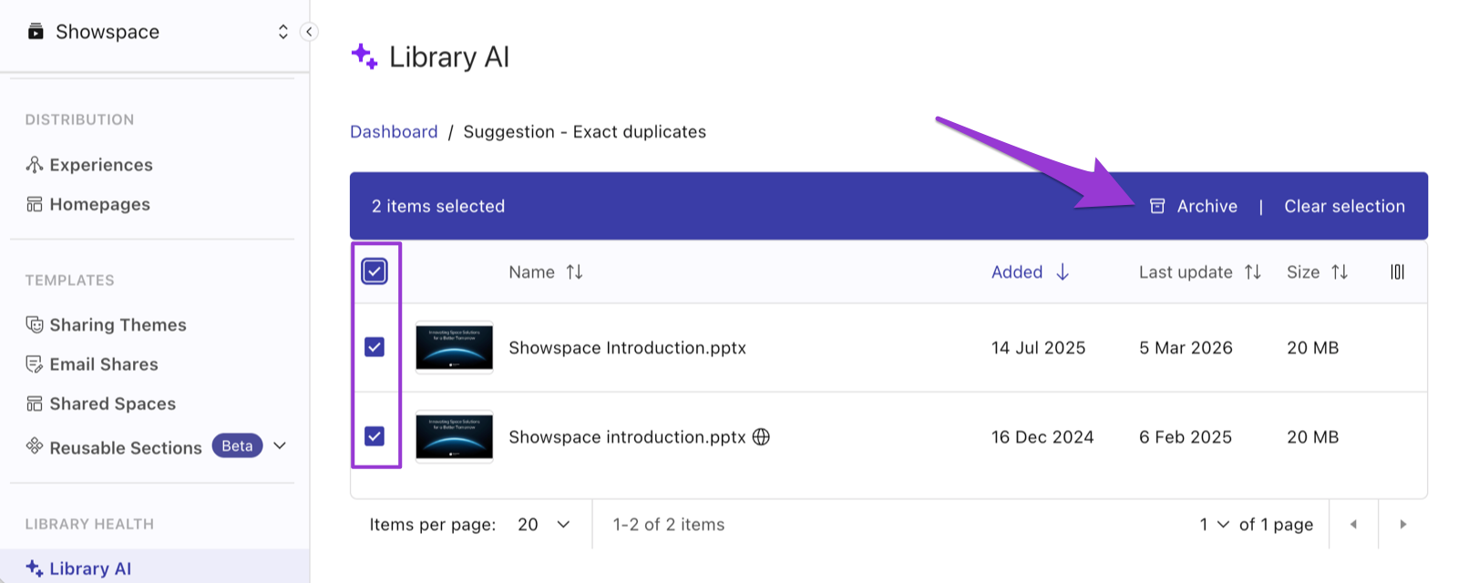
Task: Sort the table by the Name column
Action: tap(531, 272)
